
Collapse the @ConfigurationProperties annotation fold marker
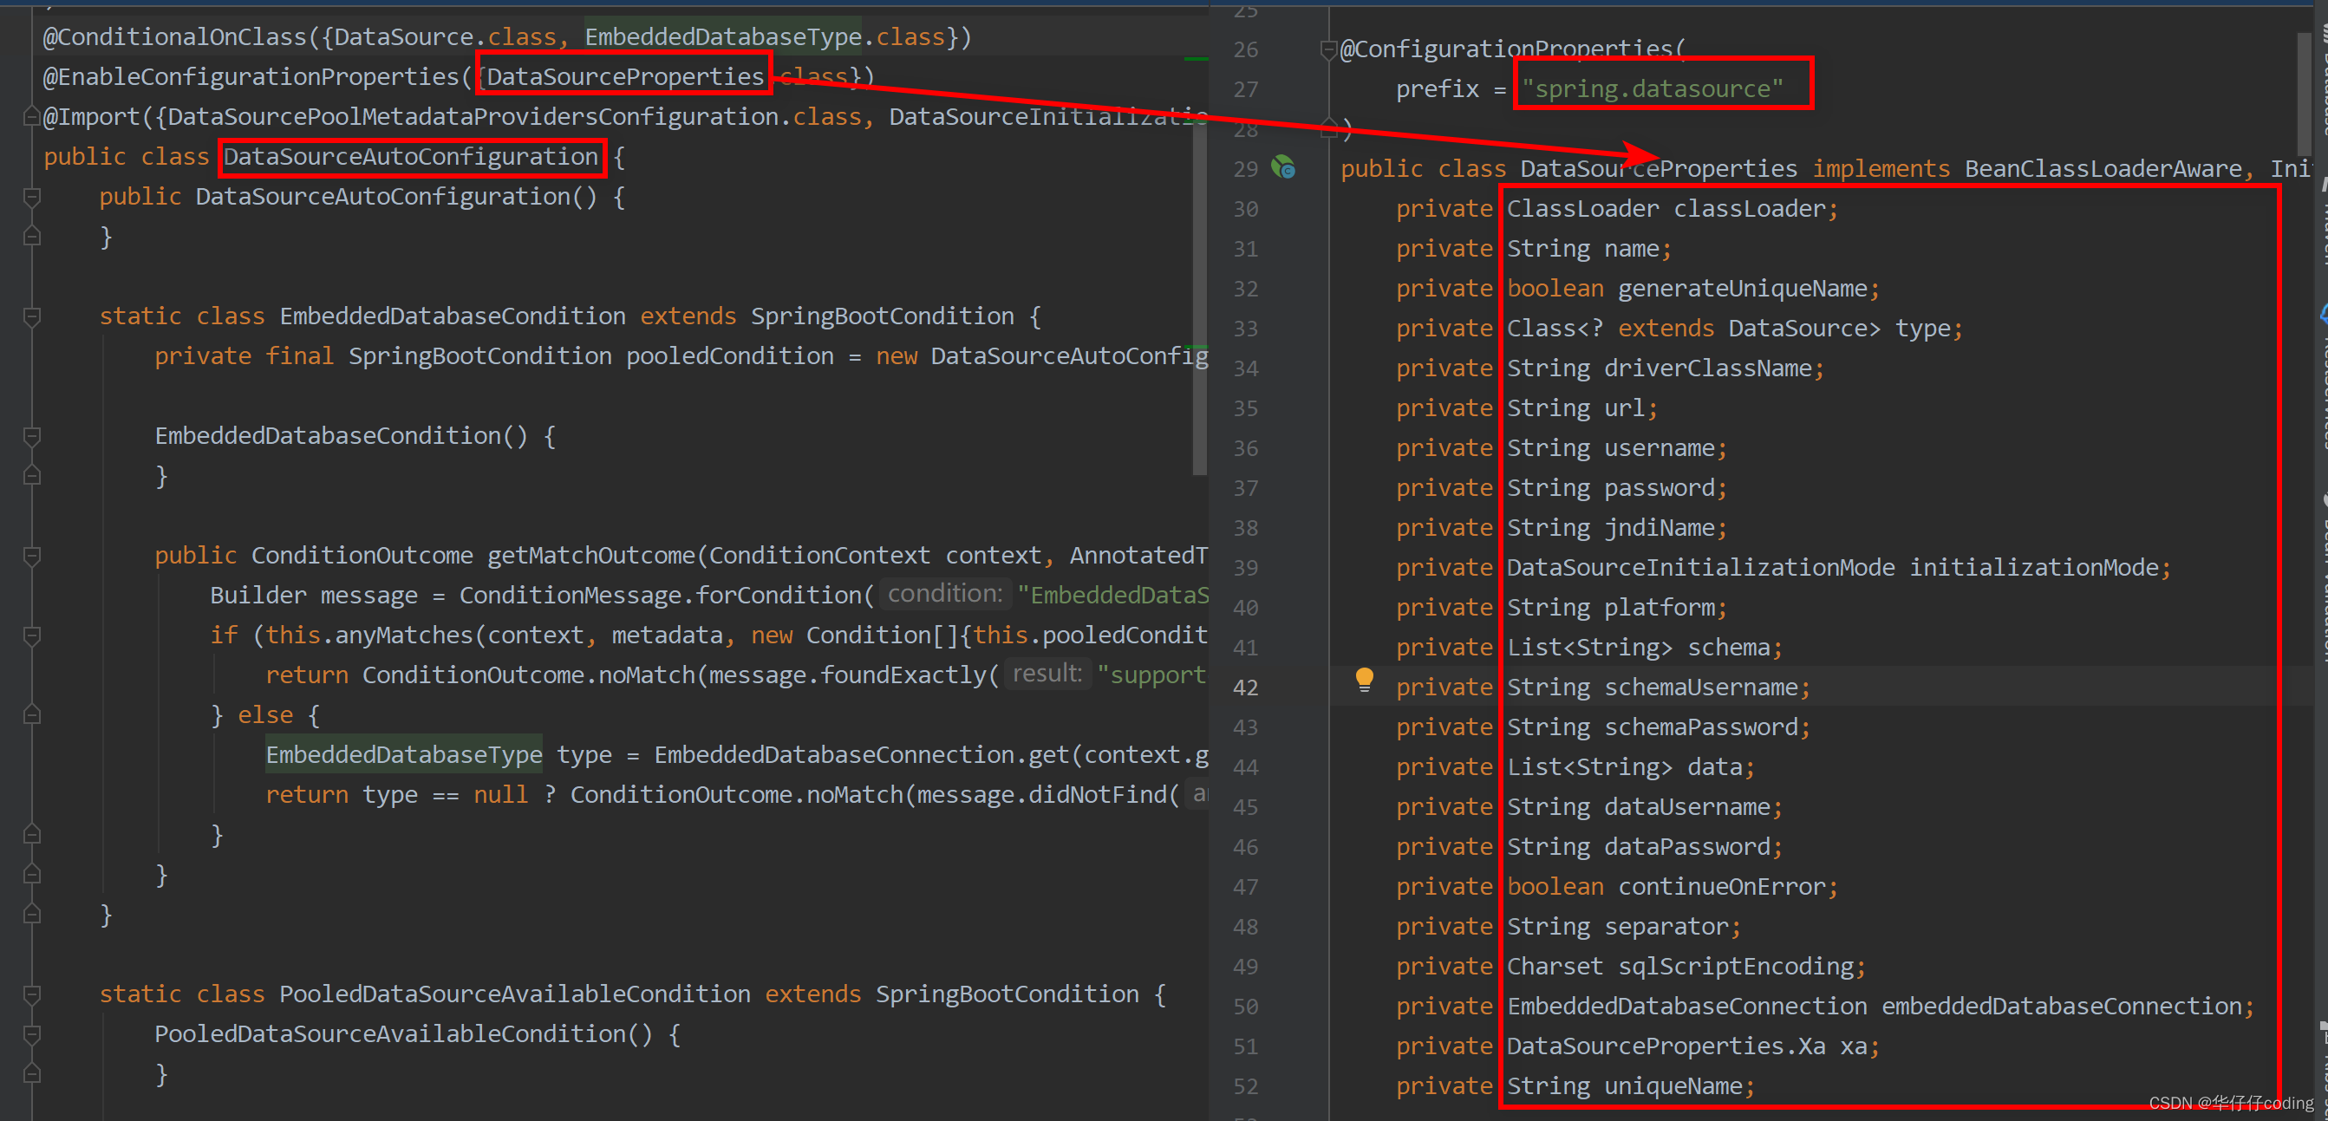(x=1327, y=49)
